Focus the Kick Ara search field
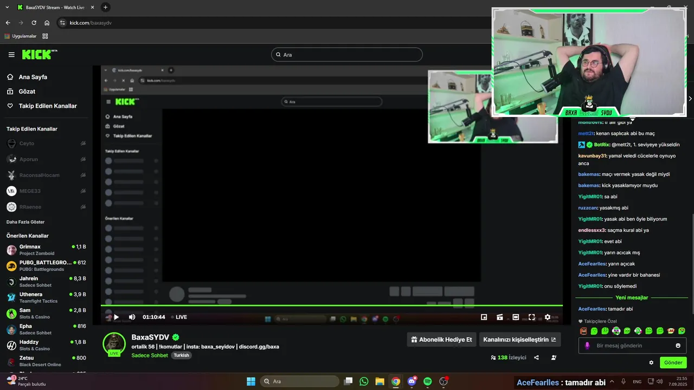The width and height of the screenshot is (694, 390). coord(347,55)
